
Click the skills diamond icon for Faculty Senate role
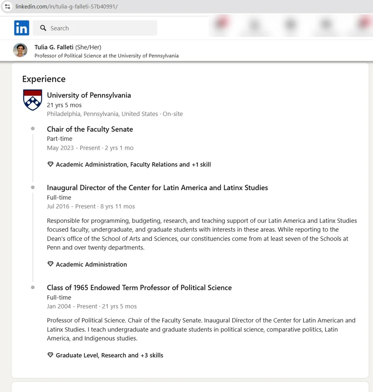point(50,164)
